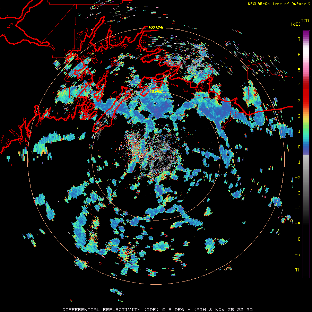Screen dimensions: 312x312
Task: Click the 50 NMI range ring label
Action: click(156, 92)
